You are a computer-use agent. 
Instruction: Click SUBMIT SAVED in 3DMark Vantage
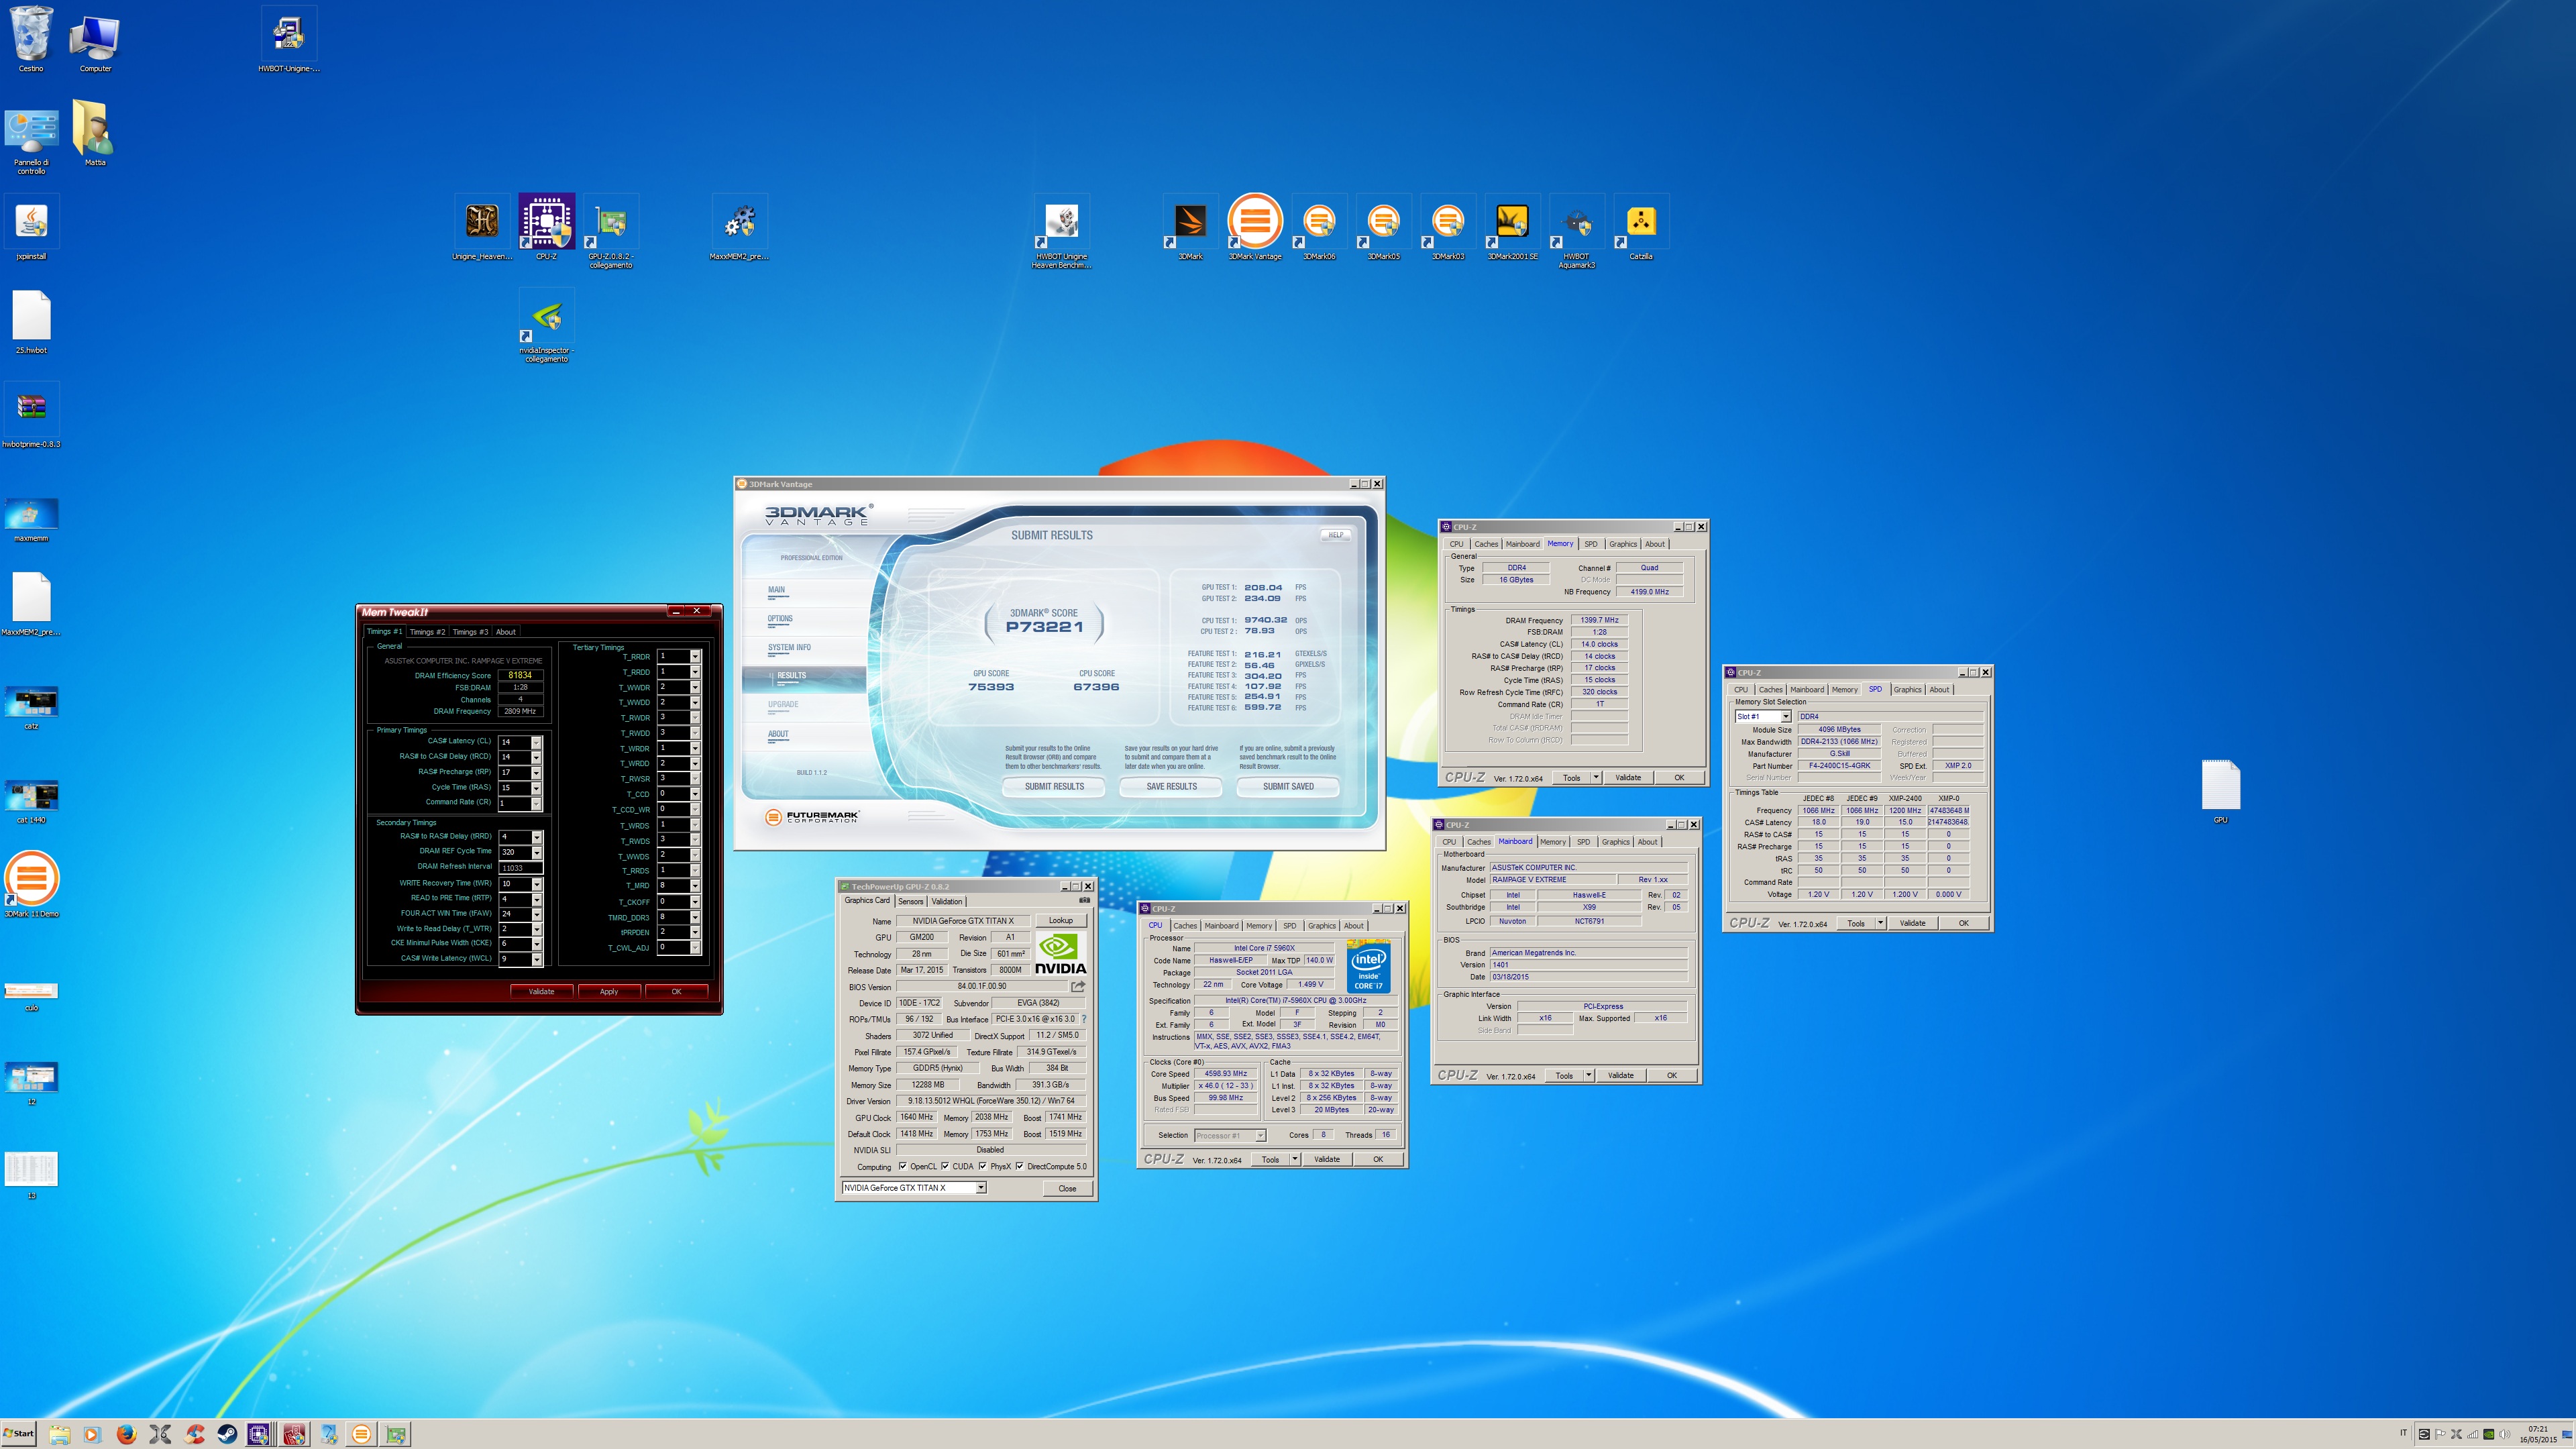click(1288, 786)
